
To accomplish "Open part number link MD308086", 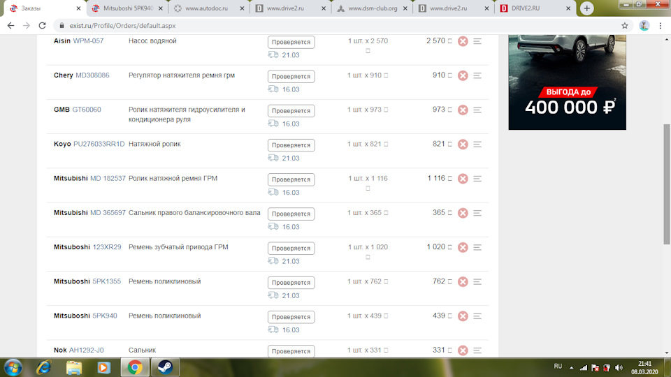I will (92, 75).
